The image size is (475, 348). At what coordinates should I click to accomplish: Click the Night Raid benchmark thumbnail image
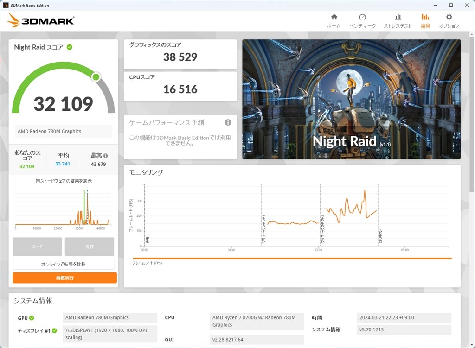pyautogui.click(x=351, y=99)
